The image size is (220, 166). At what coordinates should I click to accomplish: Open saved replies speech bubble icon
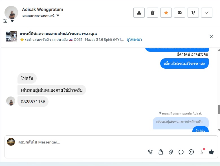pos(181,152)
